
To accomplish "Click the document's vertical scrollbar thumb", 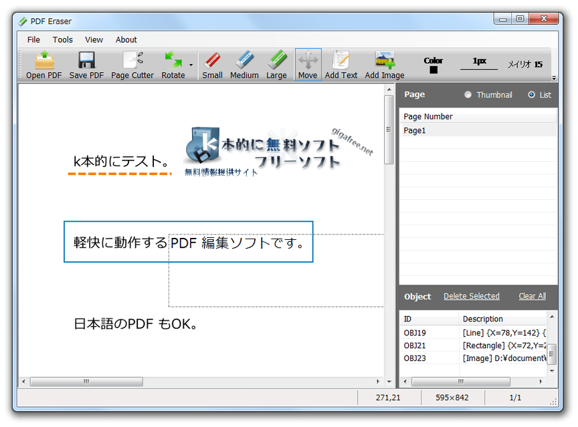I will point(389,130).
